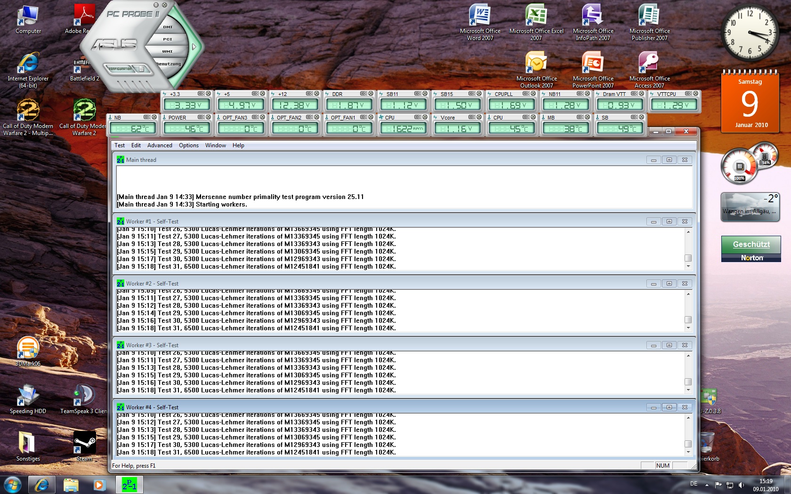Screen dimensions: 791x494
Task: Select the Microsoft Office InfoPath 2007 icon
Action: pyautogui.click(x=593, y=22)
